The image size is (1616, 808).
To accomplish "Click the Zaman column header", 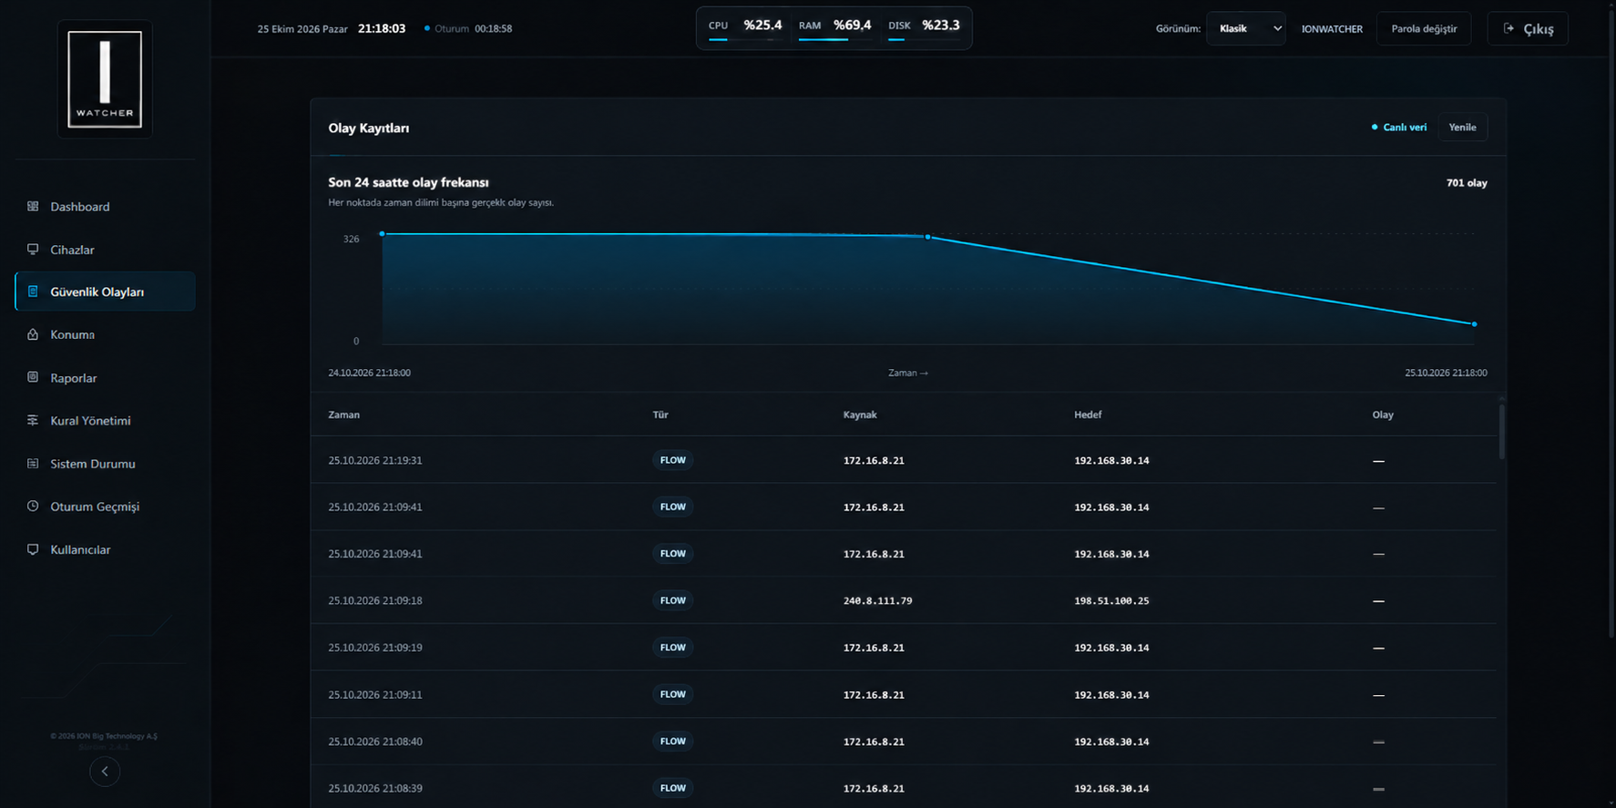I will click(343, 414).
